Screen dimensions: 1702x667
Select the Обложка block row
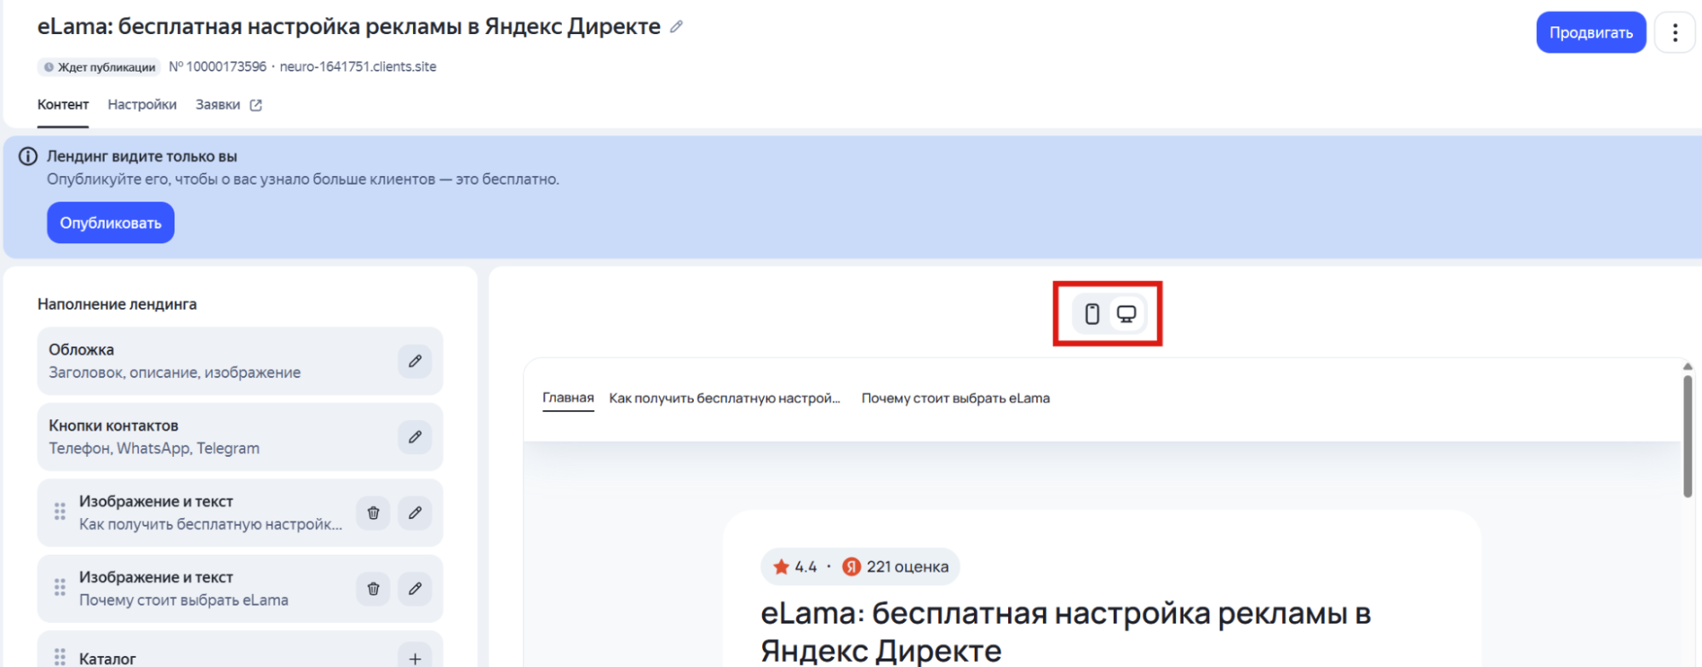click(240, 361)
